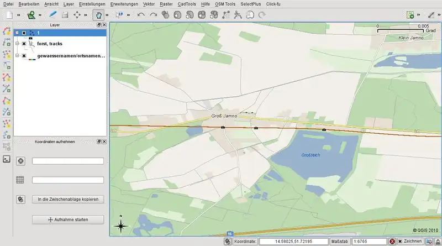Uncheck the 'forst, tracks' layer visibility
Viewport: 442px width, 246px height.
point(24,44)
